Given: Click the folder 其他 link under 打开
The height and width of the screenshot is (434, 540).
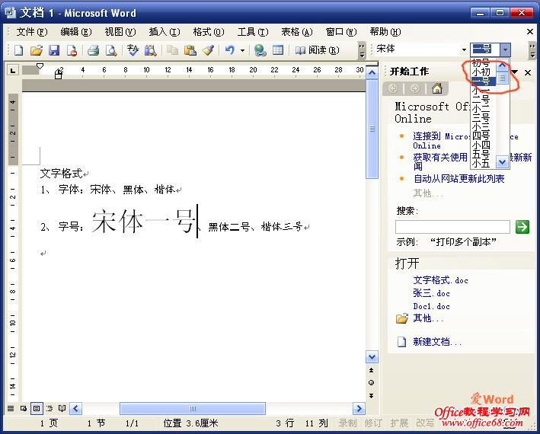Looking at the screenshot, I should 428,318.
